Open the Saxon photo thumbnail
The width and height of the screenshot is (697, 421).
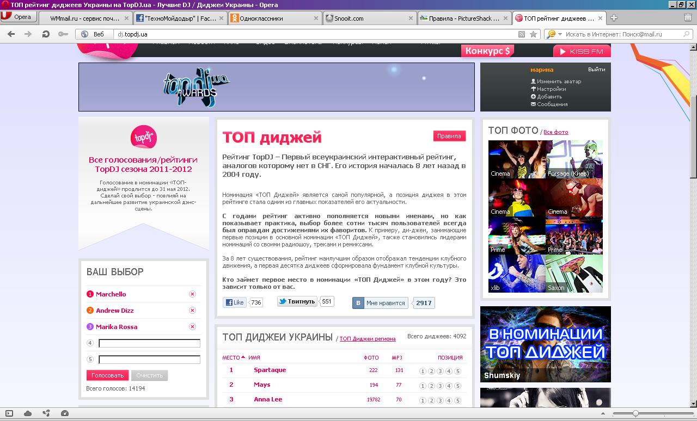coord(574,274)
